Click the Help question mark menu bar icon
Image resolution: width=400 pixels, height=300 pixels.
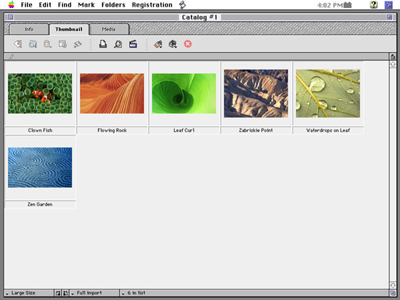374,5
